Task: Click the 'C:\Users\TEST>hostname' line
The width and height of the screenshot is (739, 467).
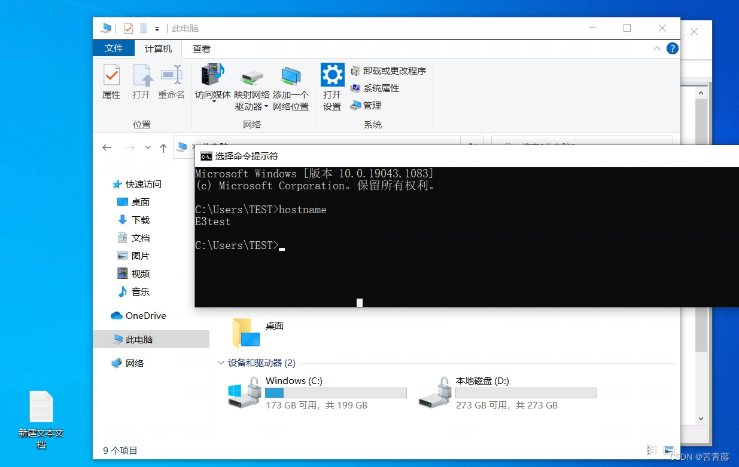Action: (261, 210)
